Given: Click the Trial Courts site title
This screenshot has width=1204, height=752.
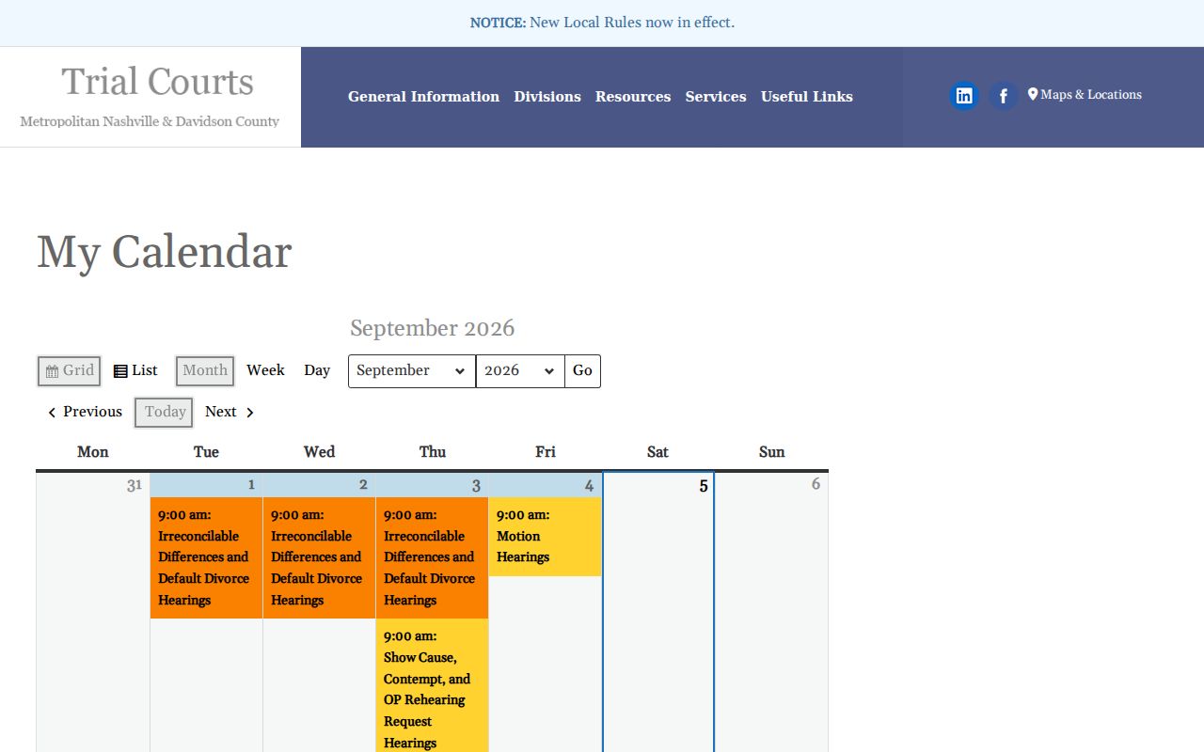Looking at the screenshot, I should pos(158,82).
